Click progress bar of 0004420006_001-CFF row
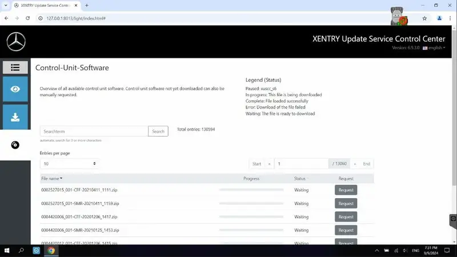The height and width of the screenshot is (257, 457). click(251, 216)
